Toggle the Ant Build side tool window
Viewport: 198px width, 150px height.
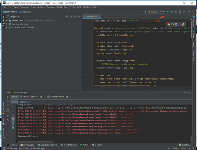194,56
